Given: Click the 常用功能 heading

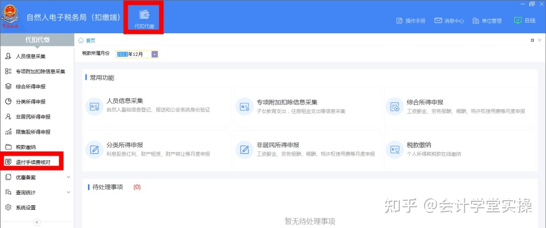Looking at the screenshot, I should coord(102,78).
